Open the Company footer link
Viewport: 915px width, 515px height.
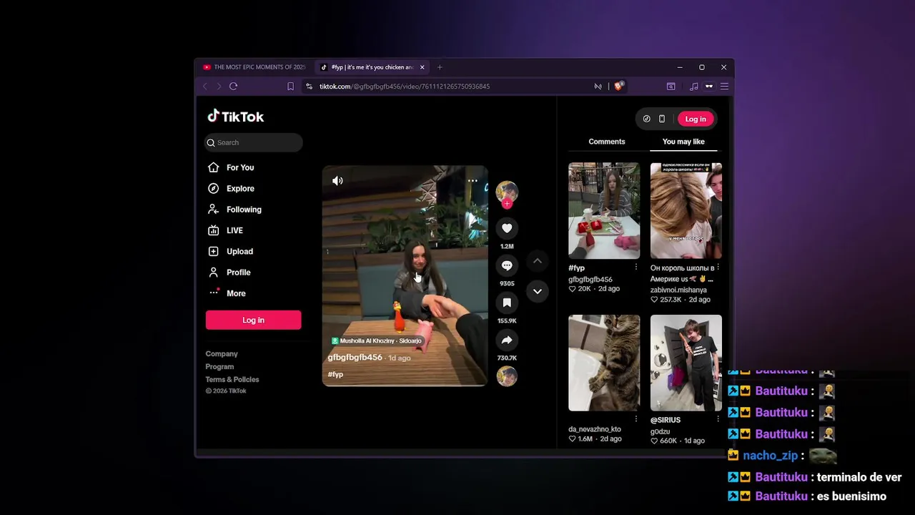[x=222, y=354]
